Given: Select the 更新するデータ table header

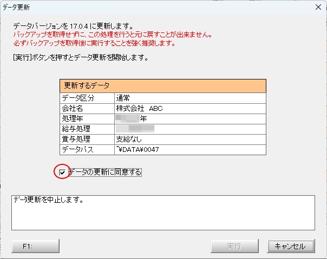Looking at the screenshot, I should [163, 86].
